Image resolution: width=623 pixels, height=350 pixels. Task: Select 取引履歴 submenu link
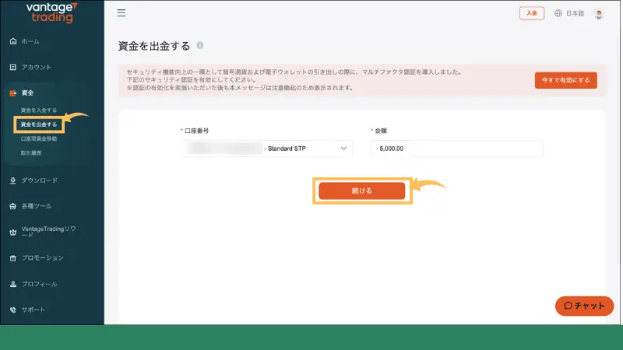coord(31,152)
